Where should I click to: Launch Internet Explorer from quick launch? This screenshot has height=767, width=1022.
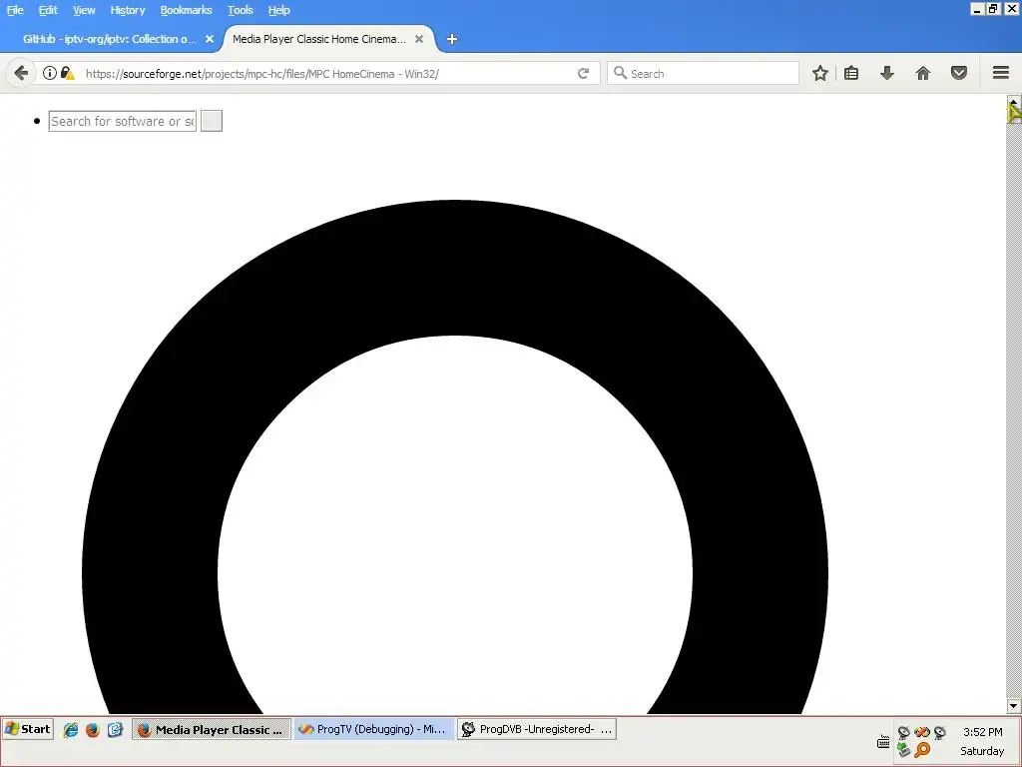(x=71, y=730)
